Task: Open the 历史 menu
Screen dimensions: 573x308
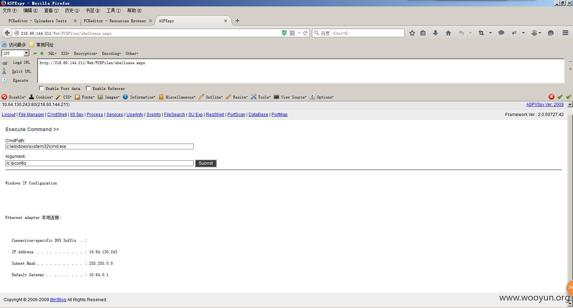Action: click(x=72, y=10)
